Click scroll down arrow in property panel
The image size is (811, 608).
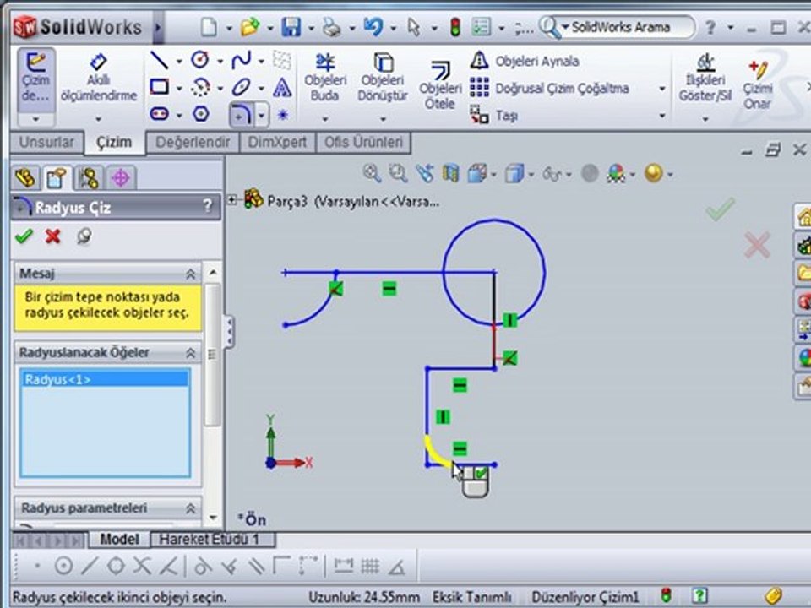[213, 517]
